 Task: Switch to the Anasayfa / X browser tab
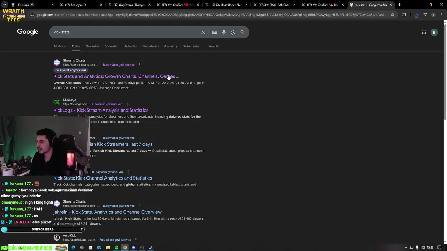[81, 5]
